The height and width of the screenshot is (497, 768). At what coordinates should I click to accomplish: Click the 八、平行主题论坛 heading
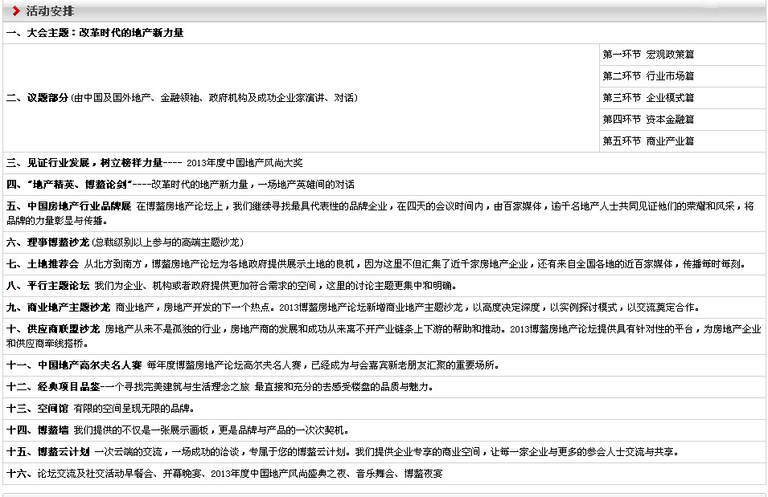tap(47, 285)
